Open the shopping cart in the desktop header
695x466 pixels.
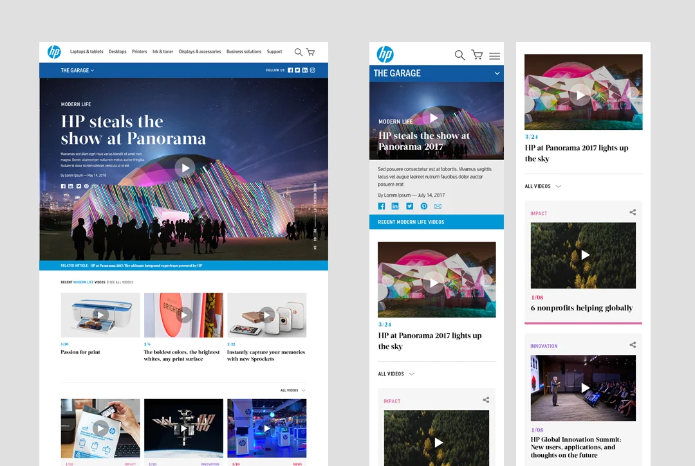coord(311,52)
